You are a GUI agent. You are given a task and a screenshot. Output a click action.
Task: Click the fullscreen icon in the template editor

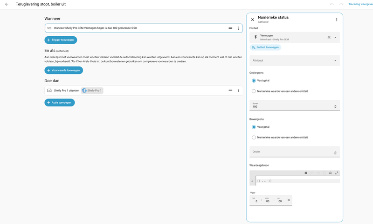point(337,173)
